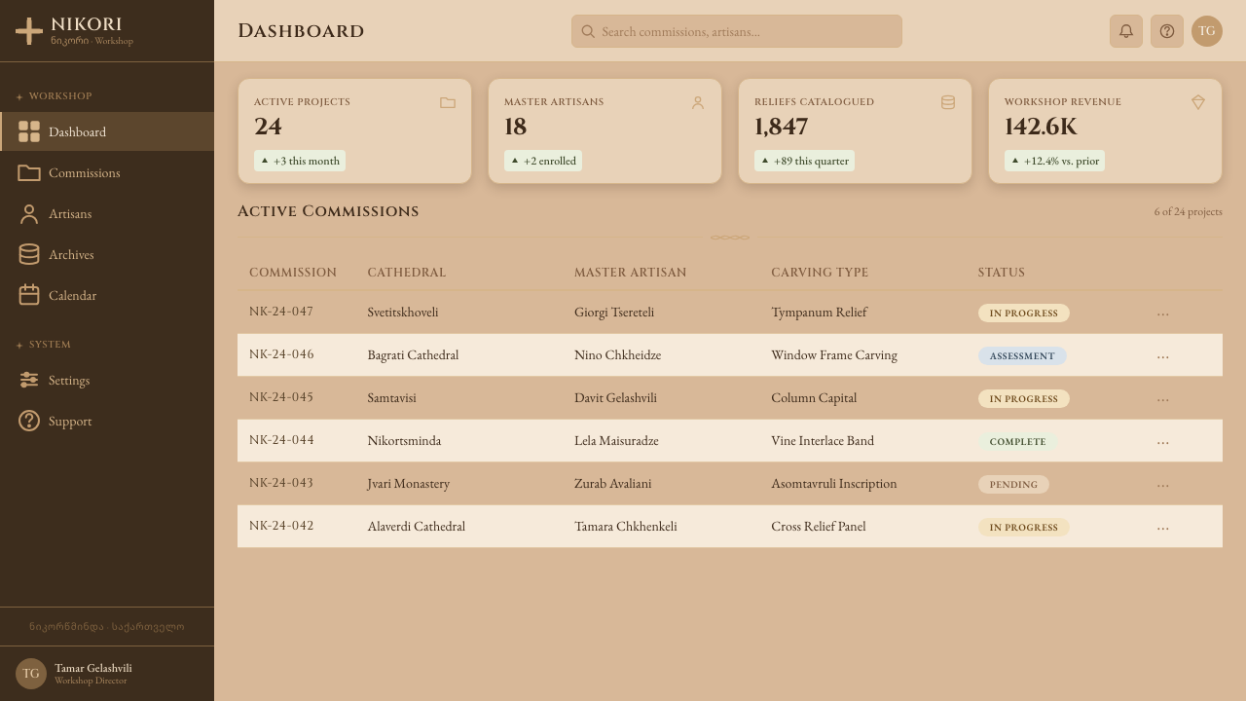Screen dimensions: 1246x701
Task: Click Asomtavruli Inscription carving type
Action: point(834,484)
